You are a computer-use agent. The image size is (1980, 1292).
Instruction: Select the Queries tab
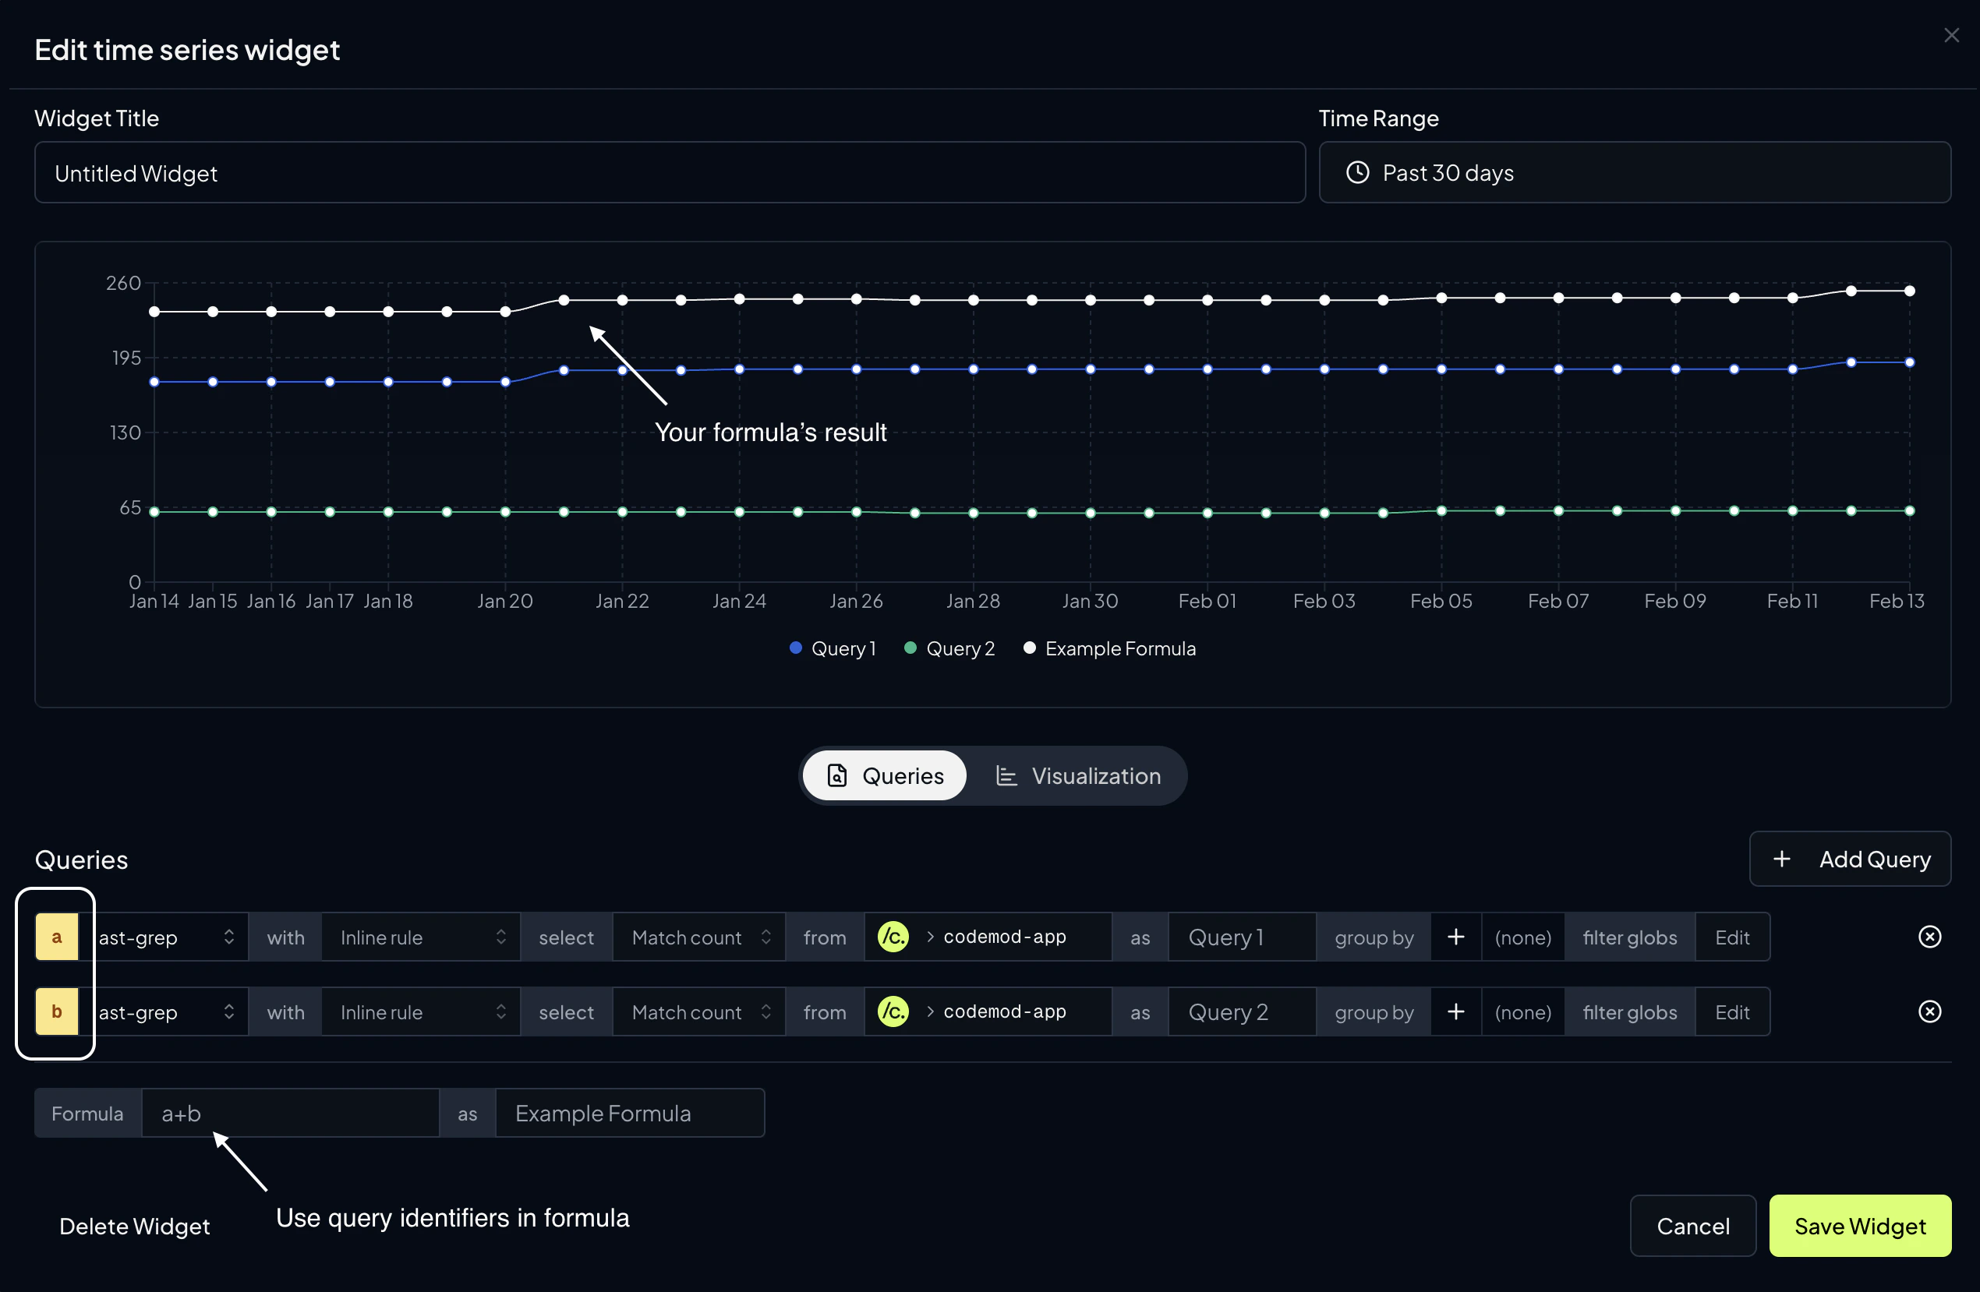pos(884,775)
